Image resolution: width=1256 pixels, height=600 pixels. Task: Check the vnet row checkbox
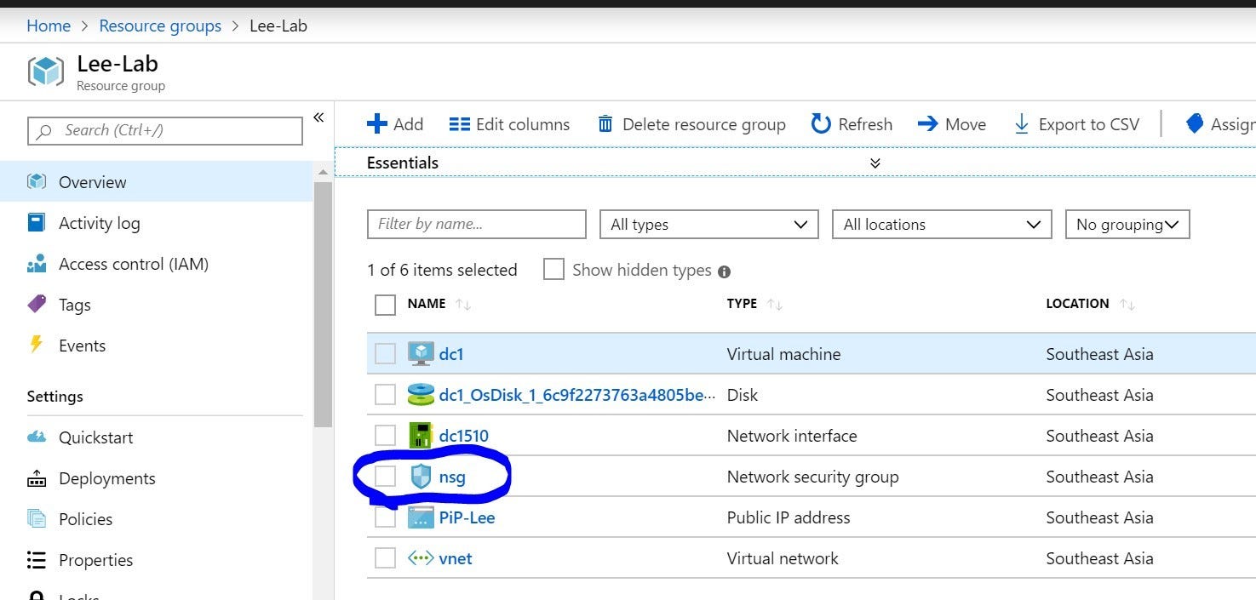click(386, 558)
